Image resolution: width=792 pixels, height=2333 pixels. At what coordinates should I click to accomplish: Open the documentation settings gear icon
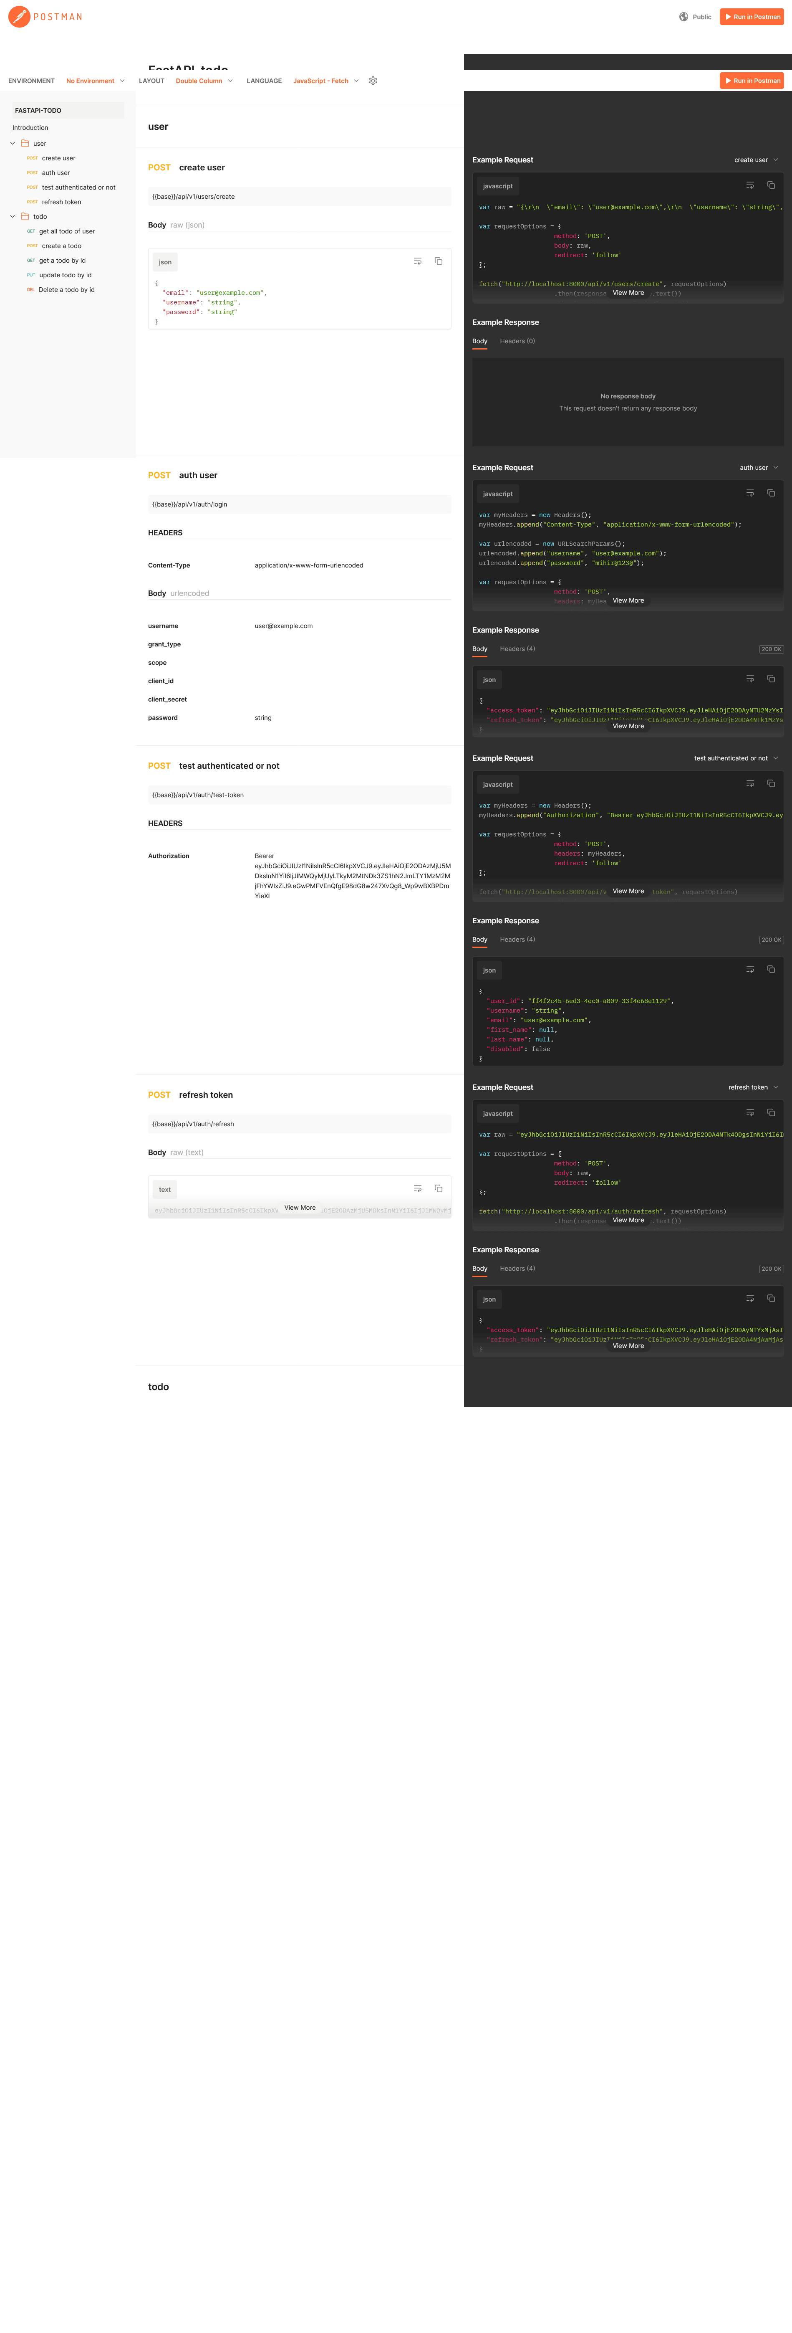[x=373, y=81]
